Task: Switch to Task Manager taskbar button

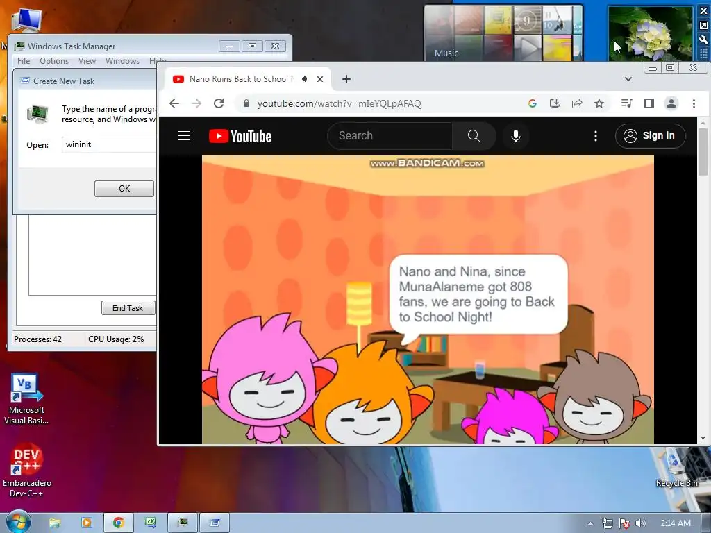Action: click(x=183, y=523)
